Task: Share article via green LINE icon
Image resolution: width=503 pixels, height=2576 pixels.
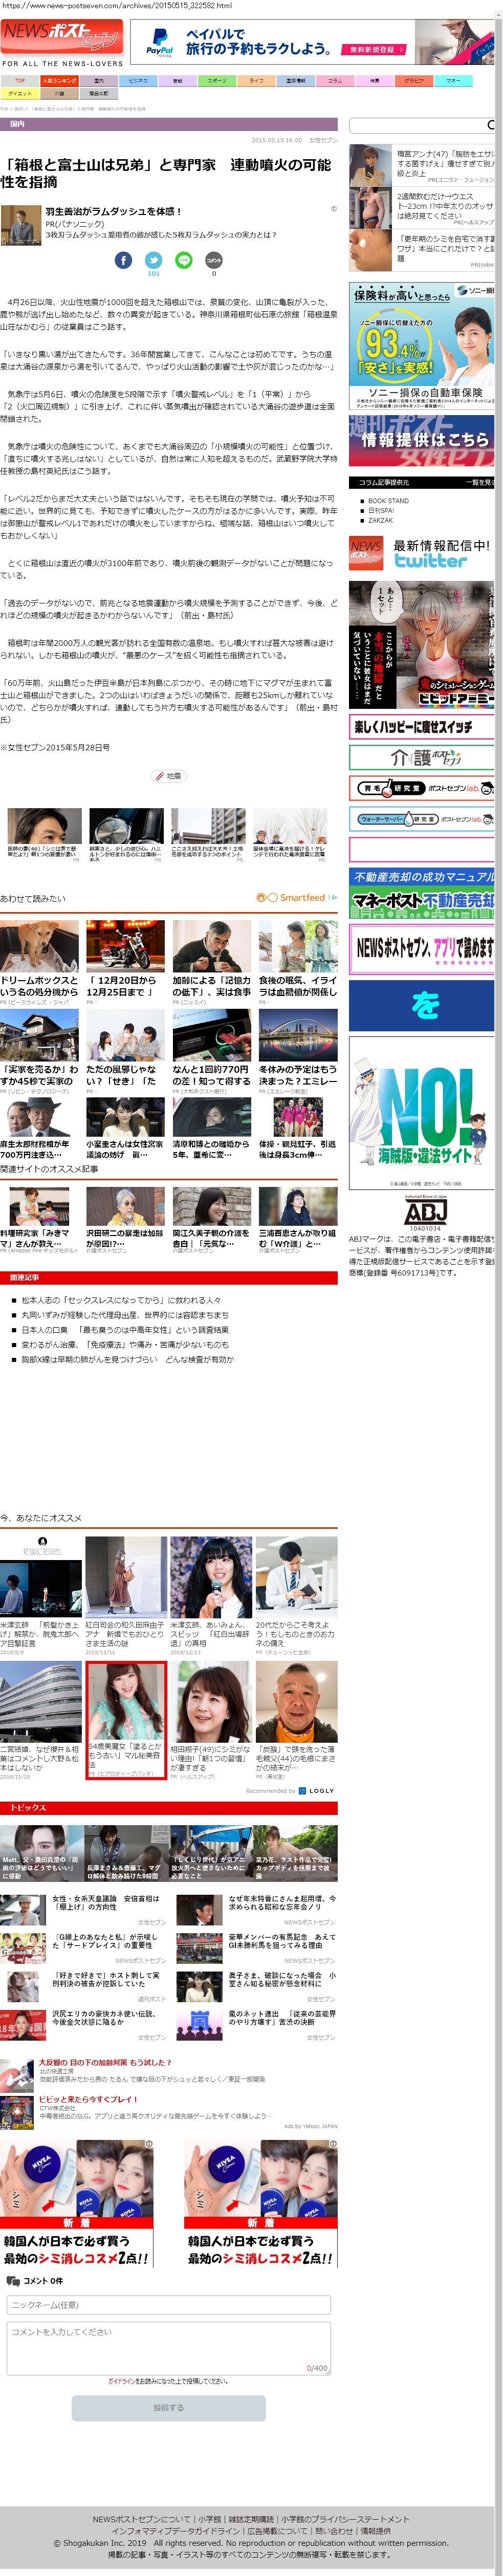Action: [x=183, y=260]
